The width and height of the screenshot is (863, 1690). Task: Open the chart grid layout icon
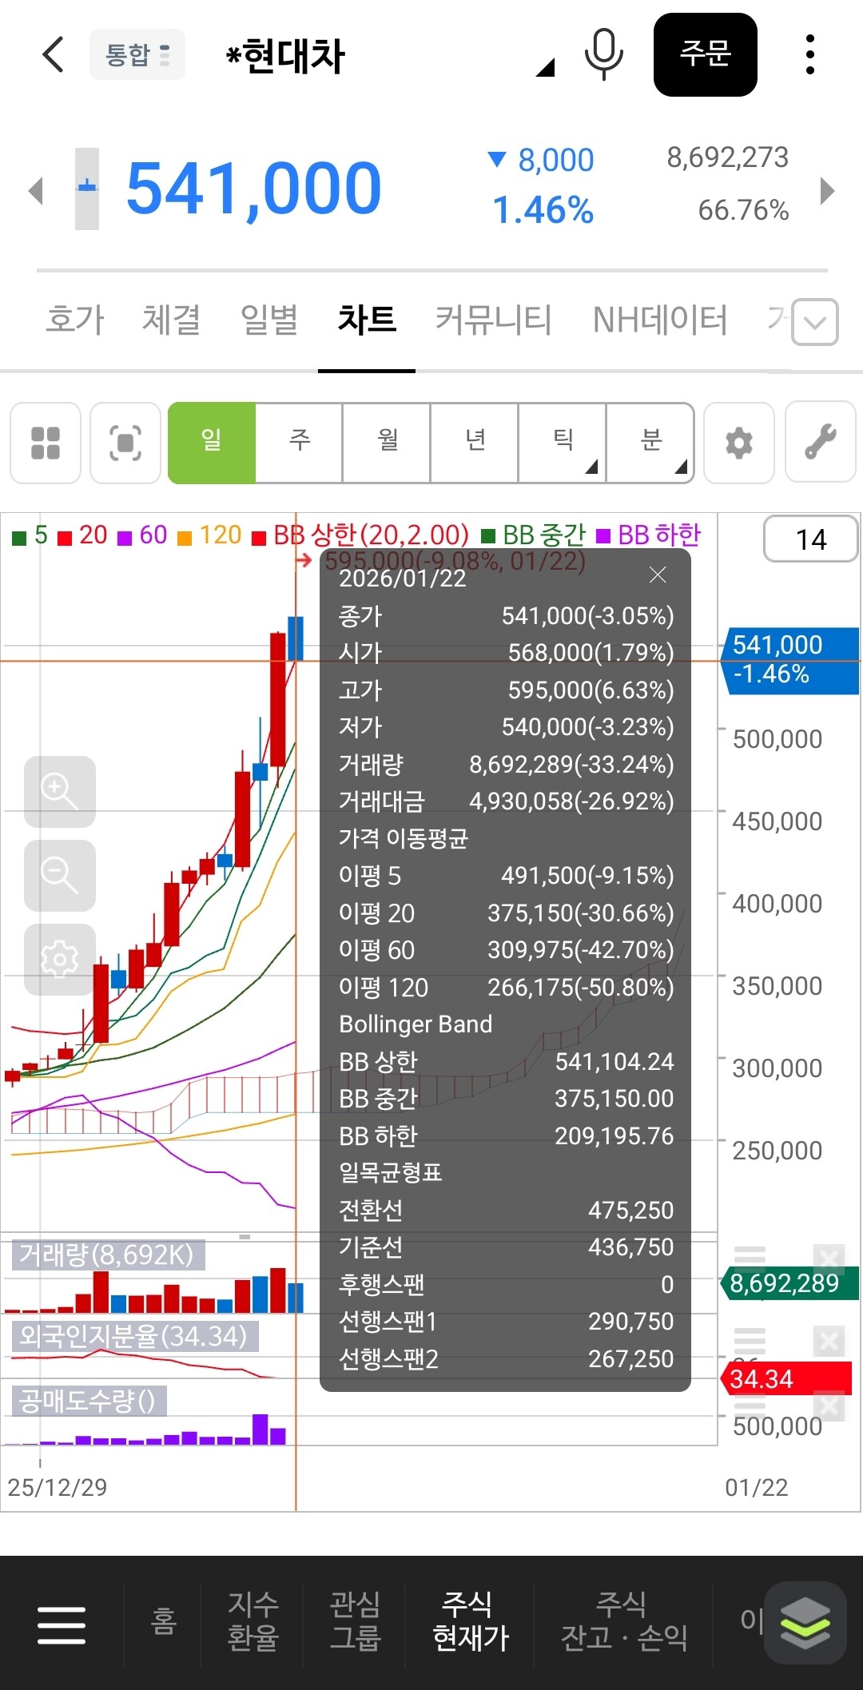(x=46, y=443)
